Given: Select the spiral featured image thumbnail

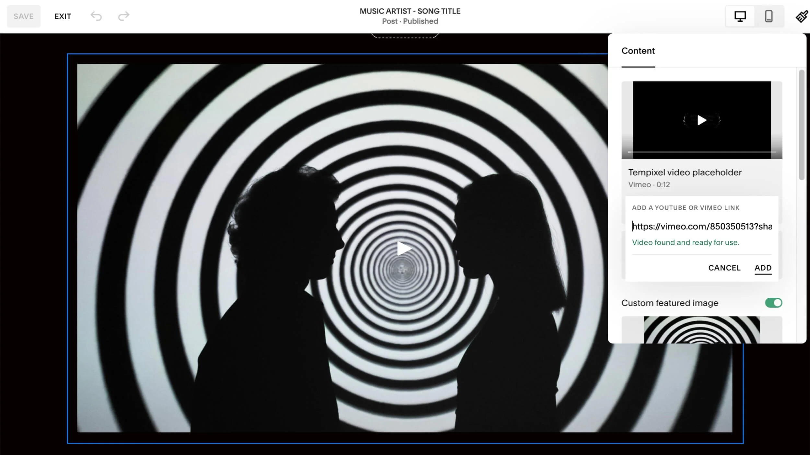Looking at the screenshot, I should point(701,329).
